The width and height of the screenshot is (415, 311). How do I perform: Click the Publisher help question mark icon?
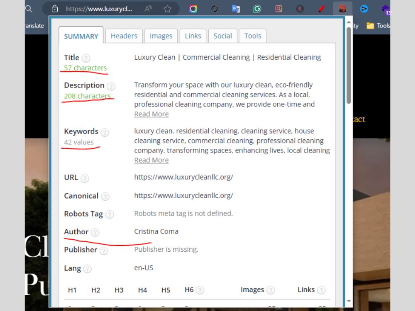[104, 250]
